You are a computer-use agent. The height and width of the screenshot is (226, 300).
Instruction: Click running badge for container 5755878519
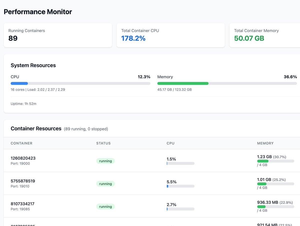click(x=105, y=184)
